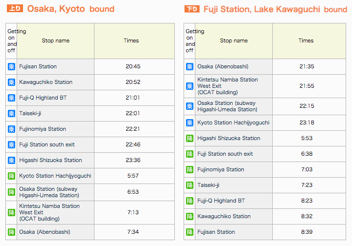Viewport: 352px width, 246px height.
Task: Click Kintetsu Namba Station West Exit 21:55 row
Action: [265, 86]
